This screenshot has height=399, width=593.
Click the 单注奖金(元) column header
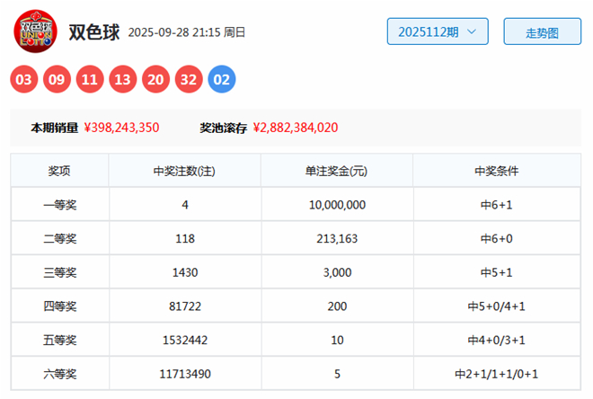click(336, 171)
